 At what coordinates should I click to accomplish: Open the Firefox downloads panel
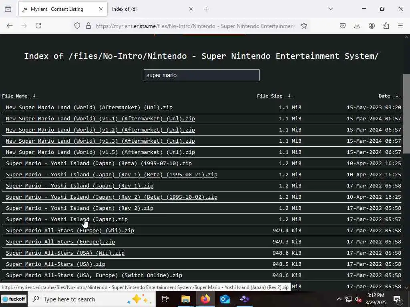(357, 26)
